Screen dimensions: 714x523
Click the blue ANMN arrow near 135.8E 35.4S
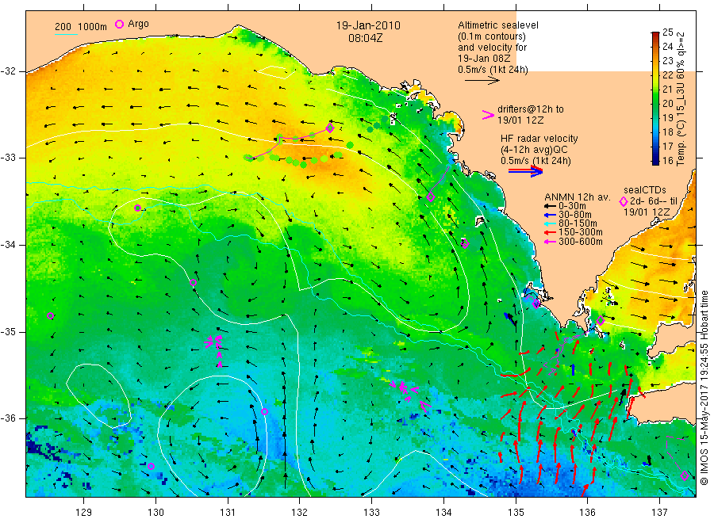coord(573,369)
